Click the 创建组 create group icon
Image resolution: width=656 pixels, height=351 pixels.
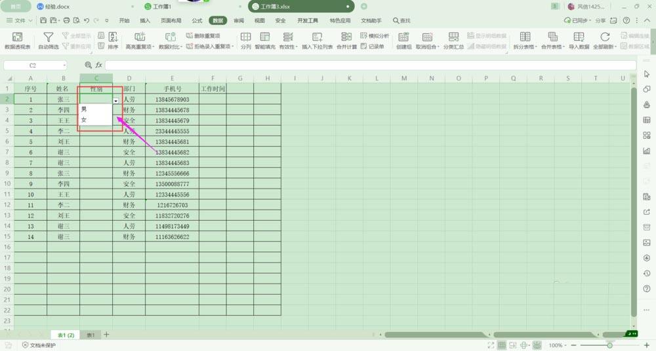(403, 37)
